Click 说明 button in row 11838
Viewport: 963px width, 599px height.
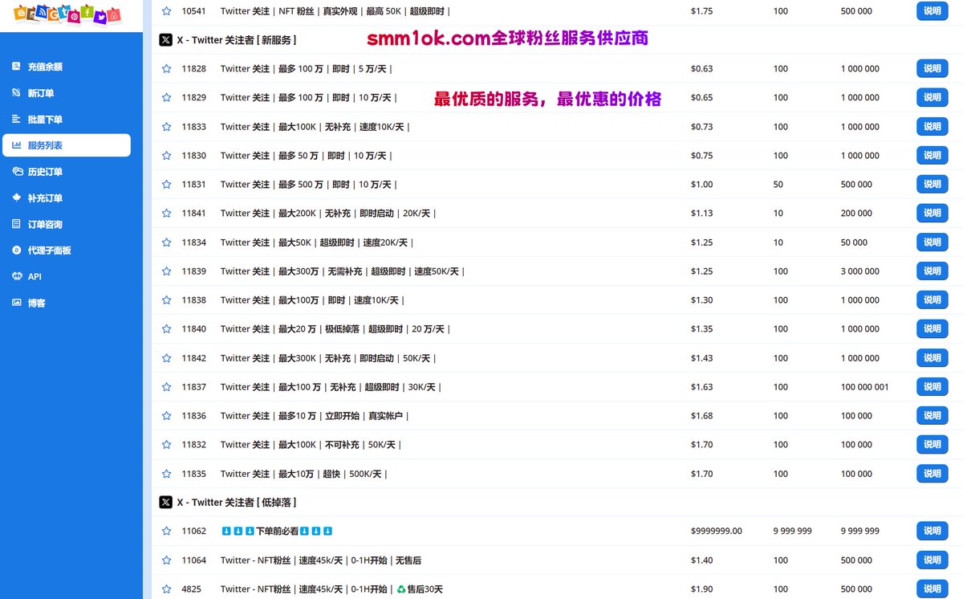coord(932,300)
